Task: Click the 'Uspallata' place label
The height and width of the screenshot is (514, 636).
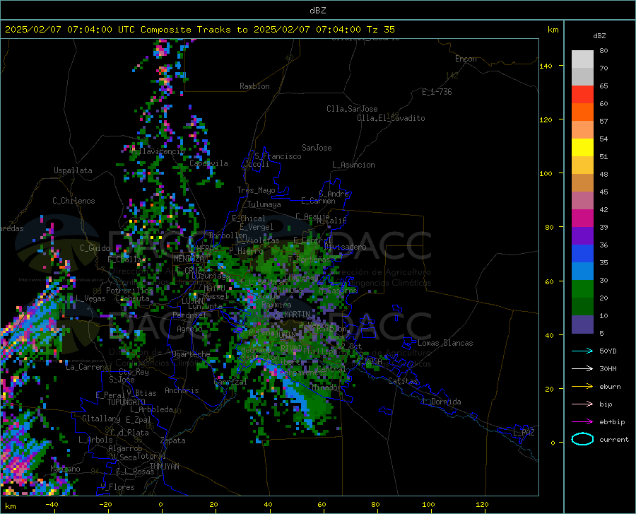Action: [73, 170]
